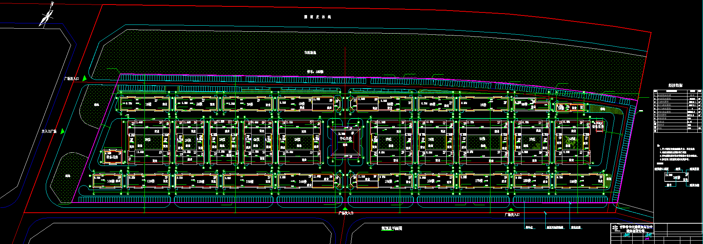Select the 市政绿地 green area label
This screenshot has width=703, height=244.
point(310,53)
